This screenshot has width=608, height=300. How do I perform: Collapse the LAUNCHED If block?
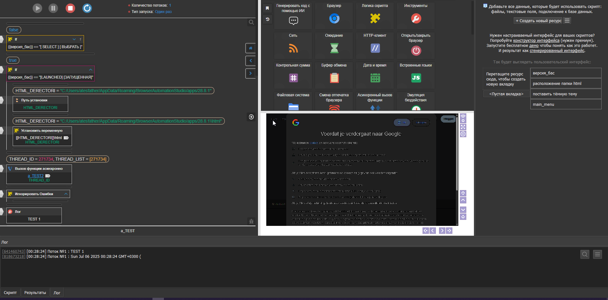pos(91,70)
